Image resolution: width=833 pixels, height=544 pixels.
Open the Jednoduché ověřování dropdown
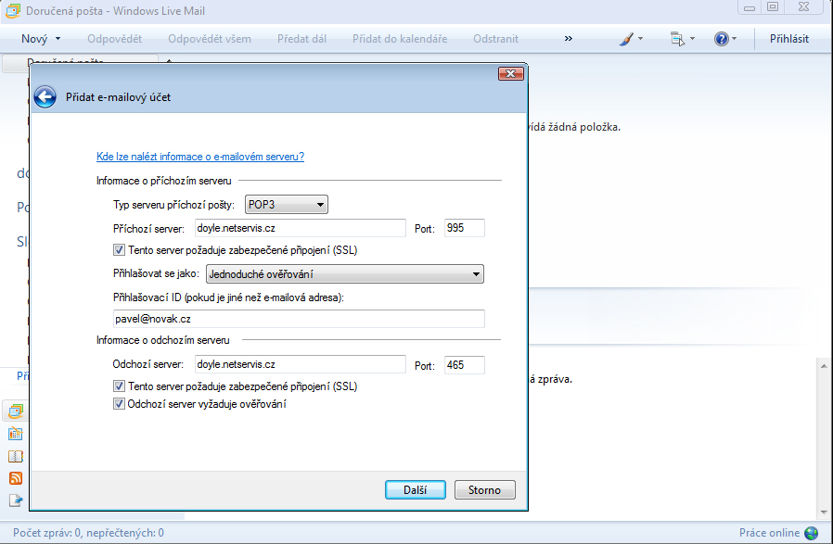tap(345, 274)
